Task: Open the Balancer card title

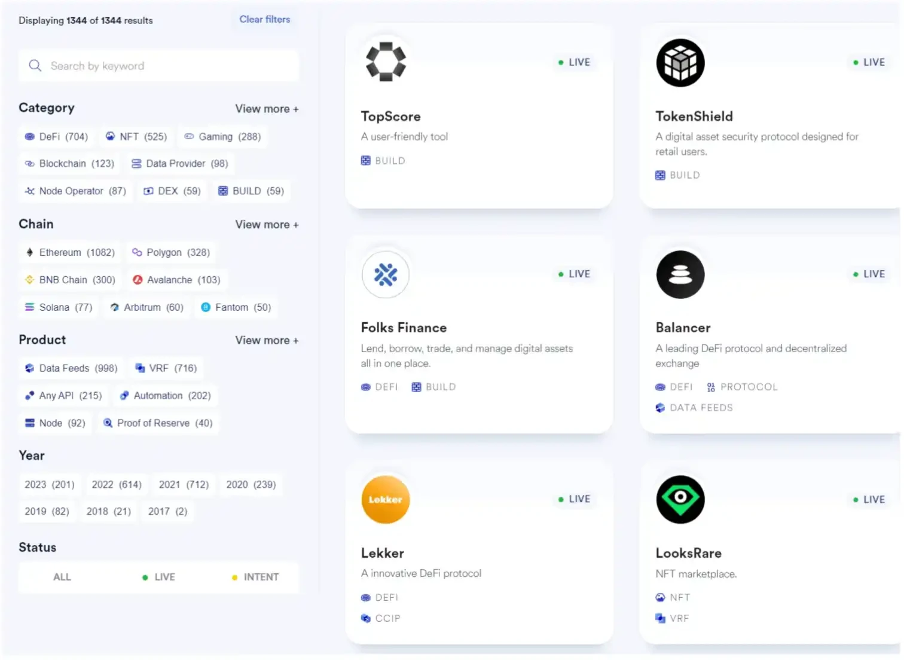Action: click(683, 328)
